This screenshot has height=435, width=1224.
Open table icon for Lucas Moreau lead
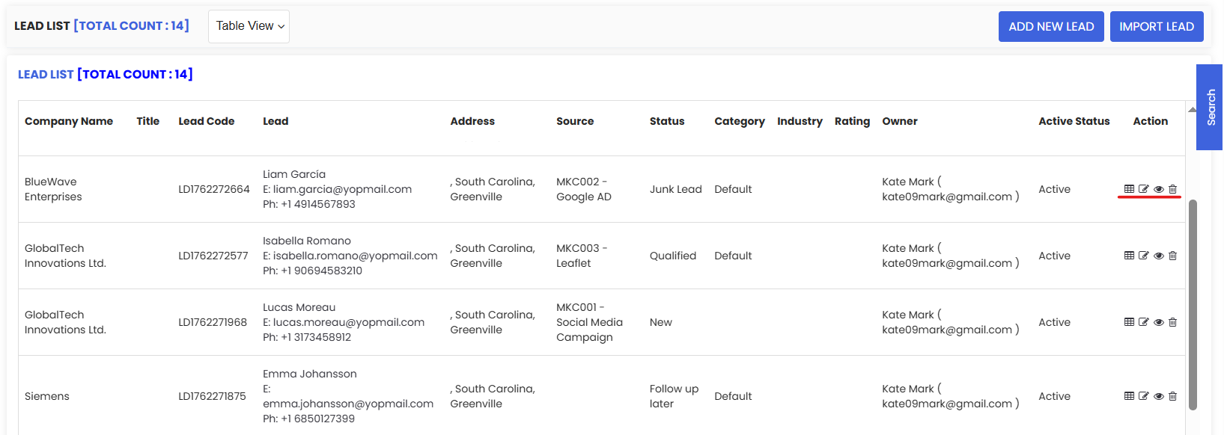point(1129,322)
